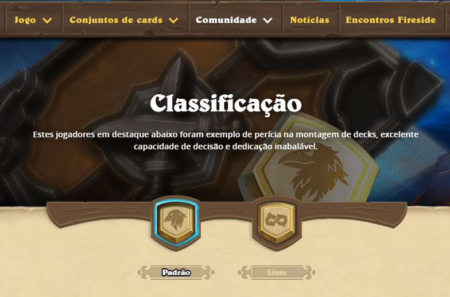Open the Conjuntos de cards menu
The height and width of the screenshot is (297, 450).
[x=116, y=20]
